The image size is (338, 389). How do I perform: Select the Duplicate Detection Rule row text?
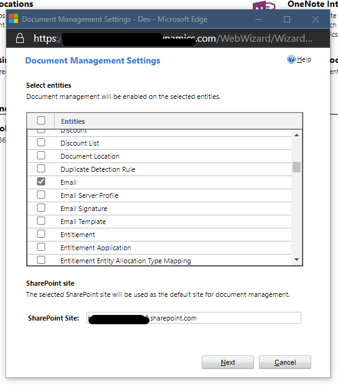[x=98, y=169]
